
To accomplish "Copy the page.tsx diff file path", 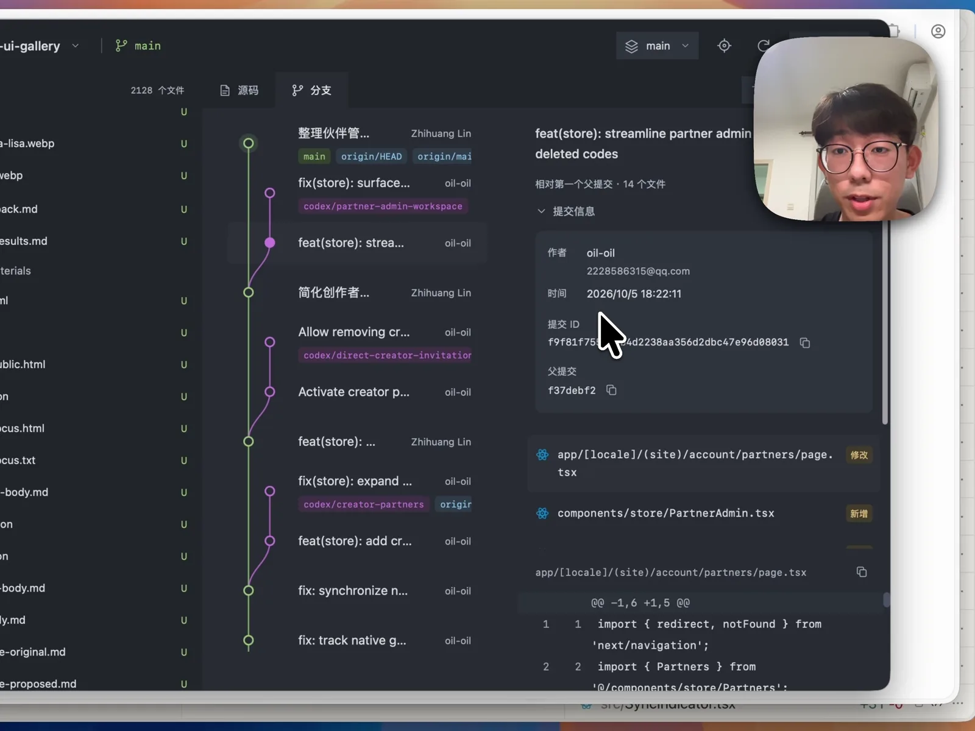I will [862, 572].
